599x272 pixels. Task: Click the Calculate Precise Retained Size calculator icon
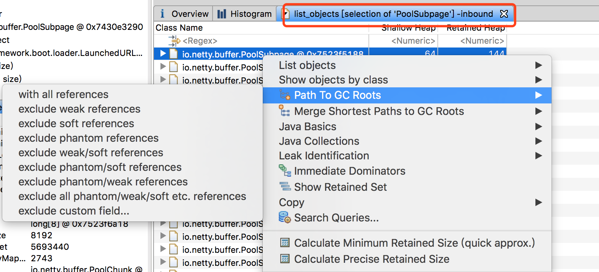[x=285, y=259]
